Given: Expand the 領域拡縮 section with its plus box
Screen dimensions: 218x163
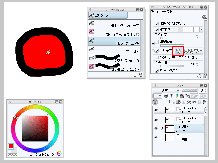Looking at the screenshot, I should pyautogui.click(x=153, y=43).
